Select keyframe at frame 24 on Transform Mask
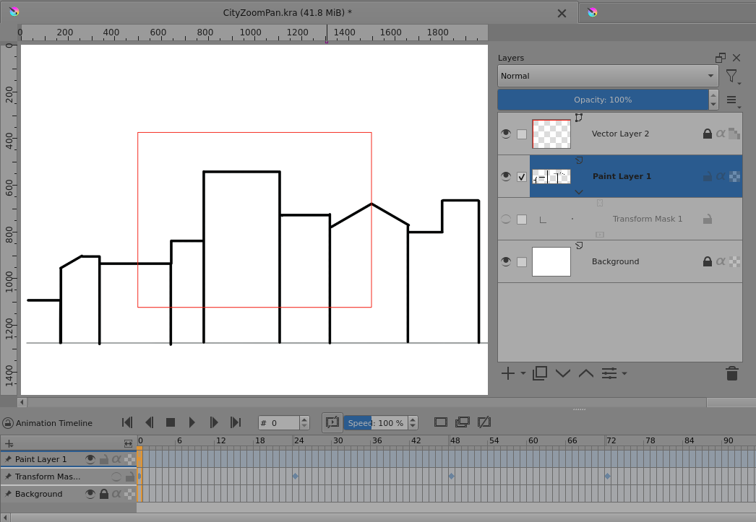This screenshot has width=756, height=522. [296, 477]
